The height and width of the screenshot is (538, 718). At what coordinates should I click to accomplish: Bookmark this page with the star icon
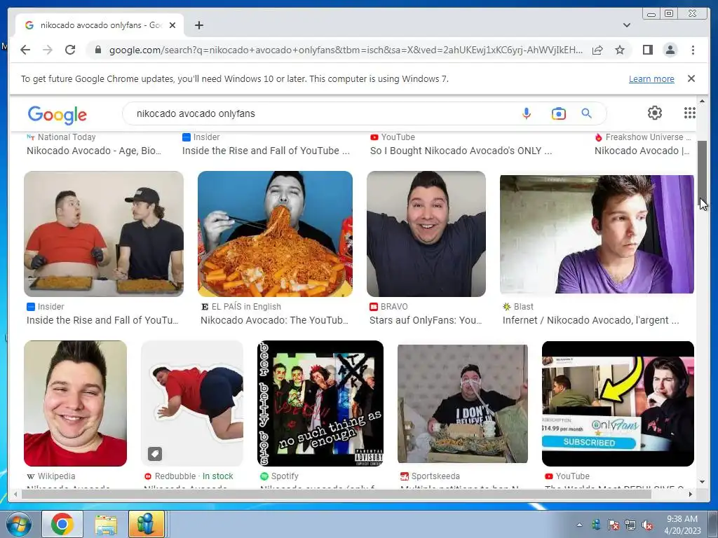620,50
